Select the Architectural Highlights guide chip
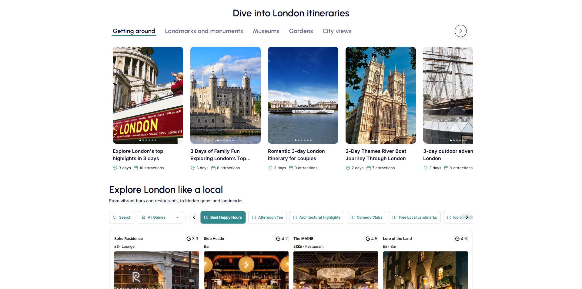 pos(317,217)
